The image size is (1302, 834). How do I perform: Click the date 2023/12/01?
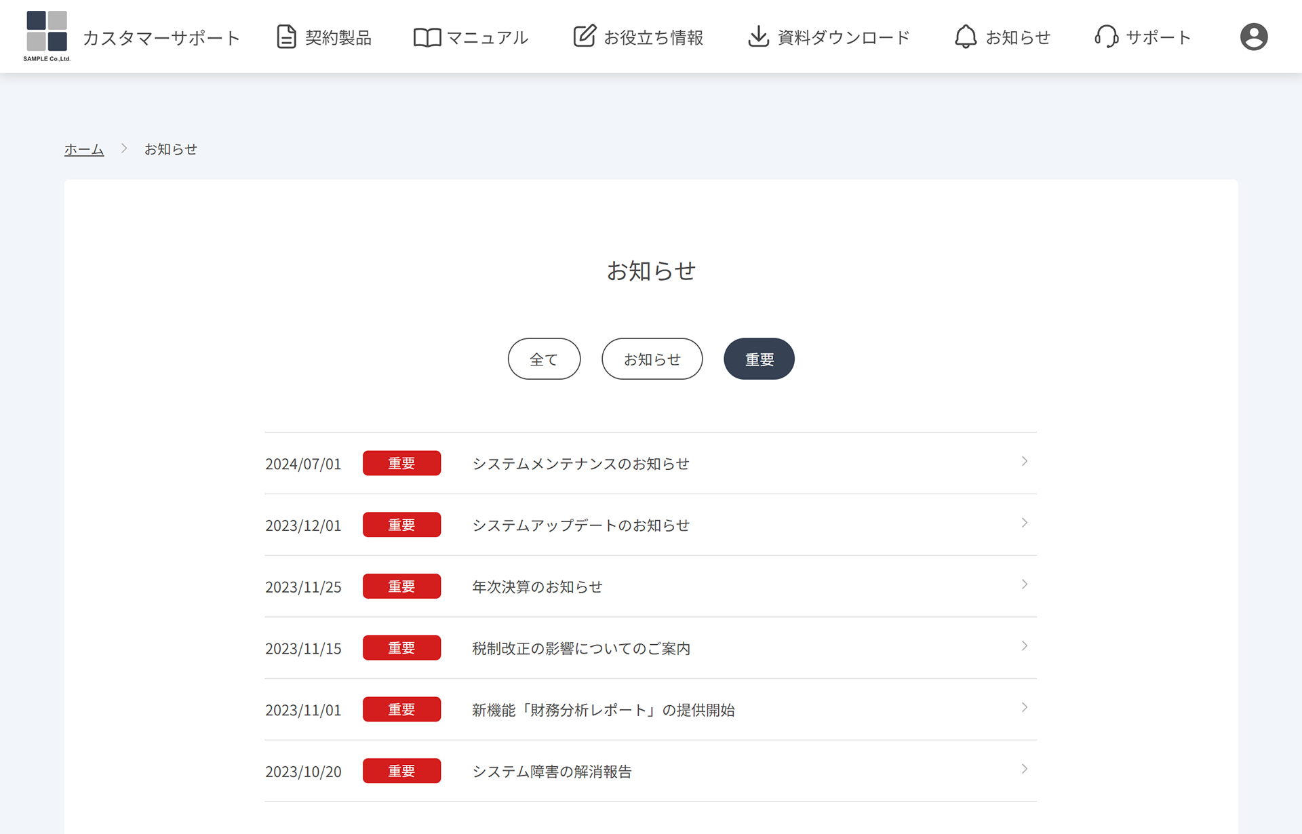pos(303,525)
